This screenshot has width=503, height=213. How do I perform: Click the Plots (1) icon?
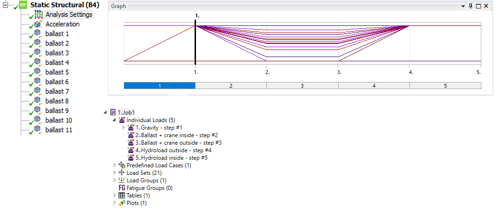point(121,203)
